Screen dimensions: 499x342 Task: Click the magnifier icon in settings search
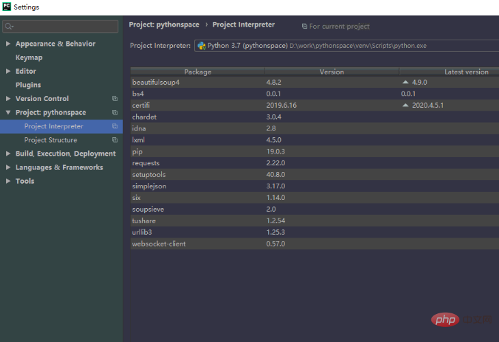click(x=10, y=27)
